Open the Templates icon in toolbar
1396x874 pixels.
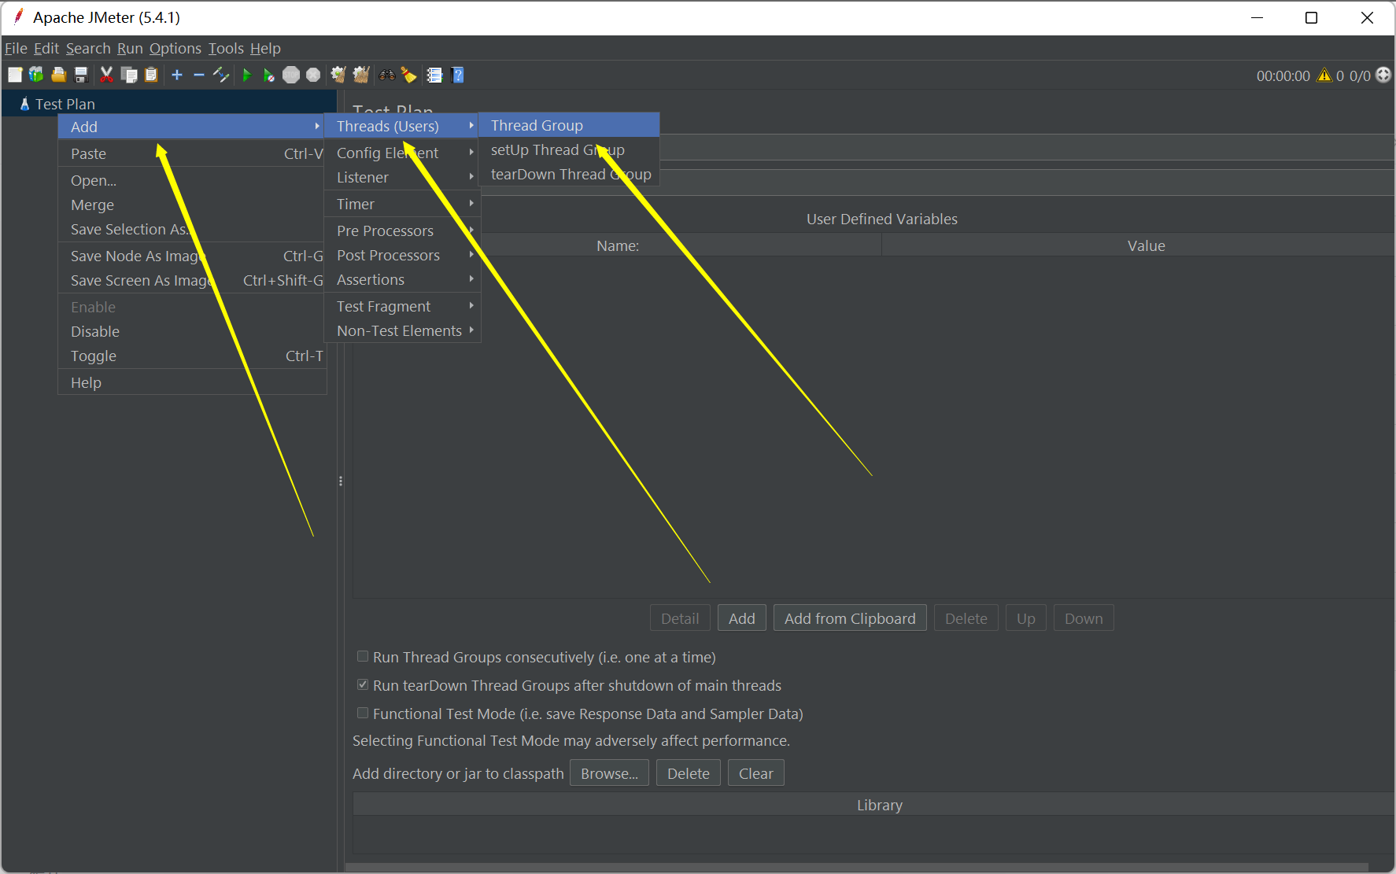pyautogui.click(x=36, y=75)
